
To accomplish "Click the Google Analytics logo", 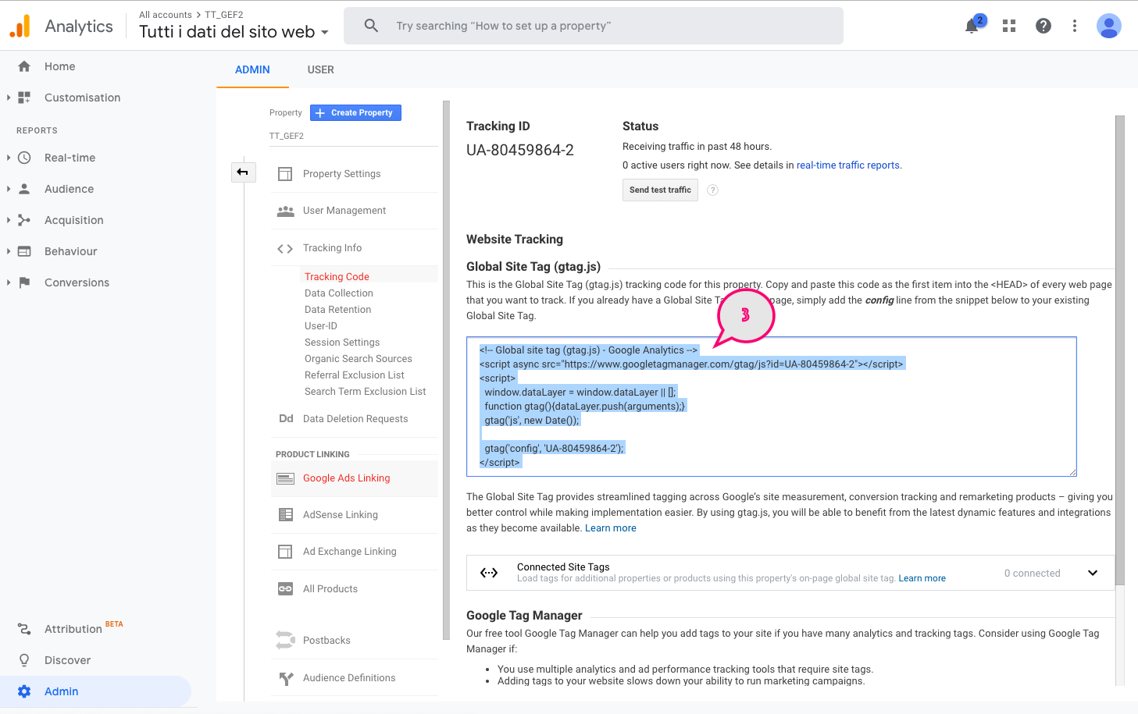I will [x=20, y=26].
